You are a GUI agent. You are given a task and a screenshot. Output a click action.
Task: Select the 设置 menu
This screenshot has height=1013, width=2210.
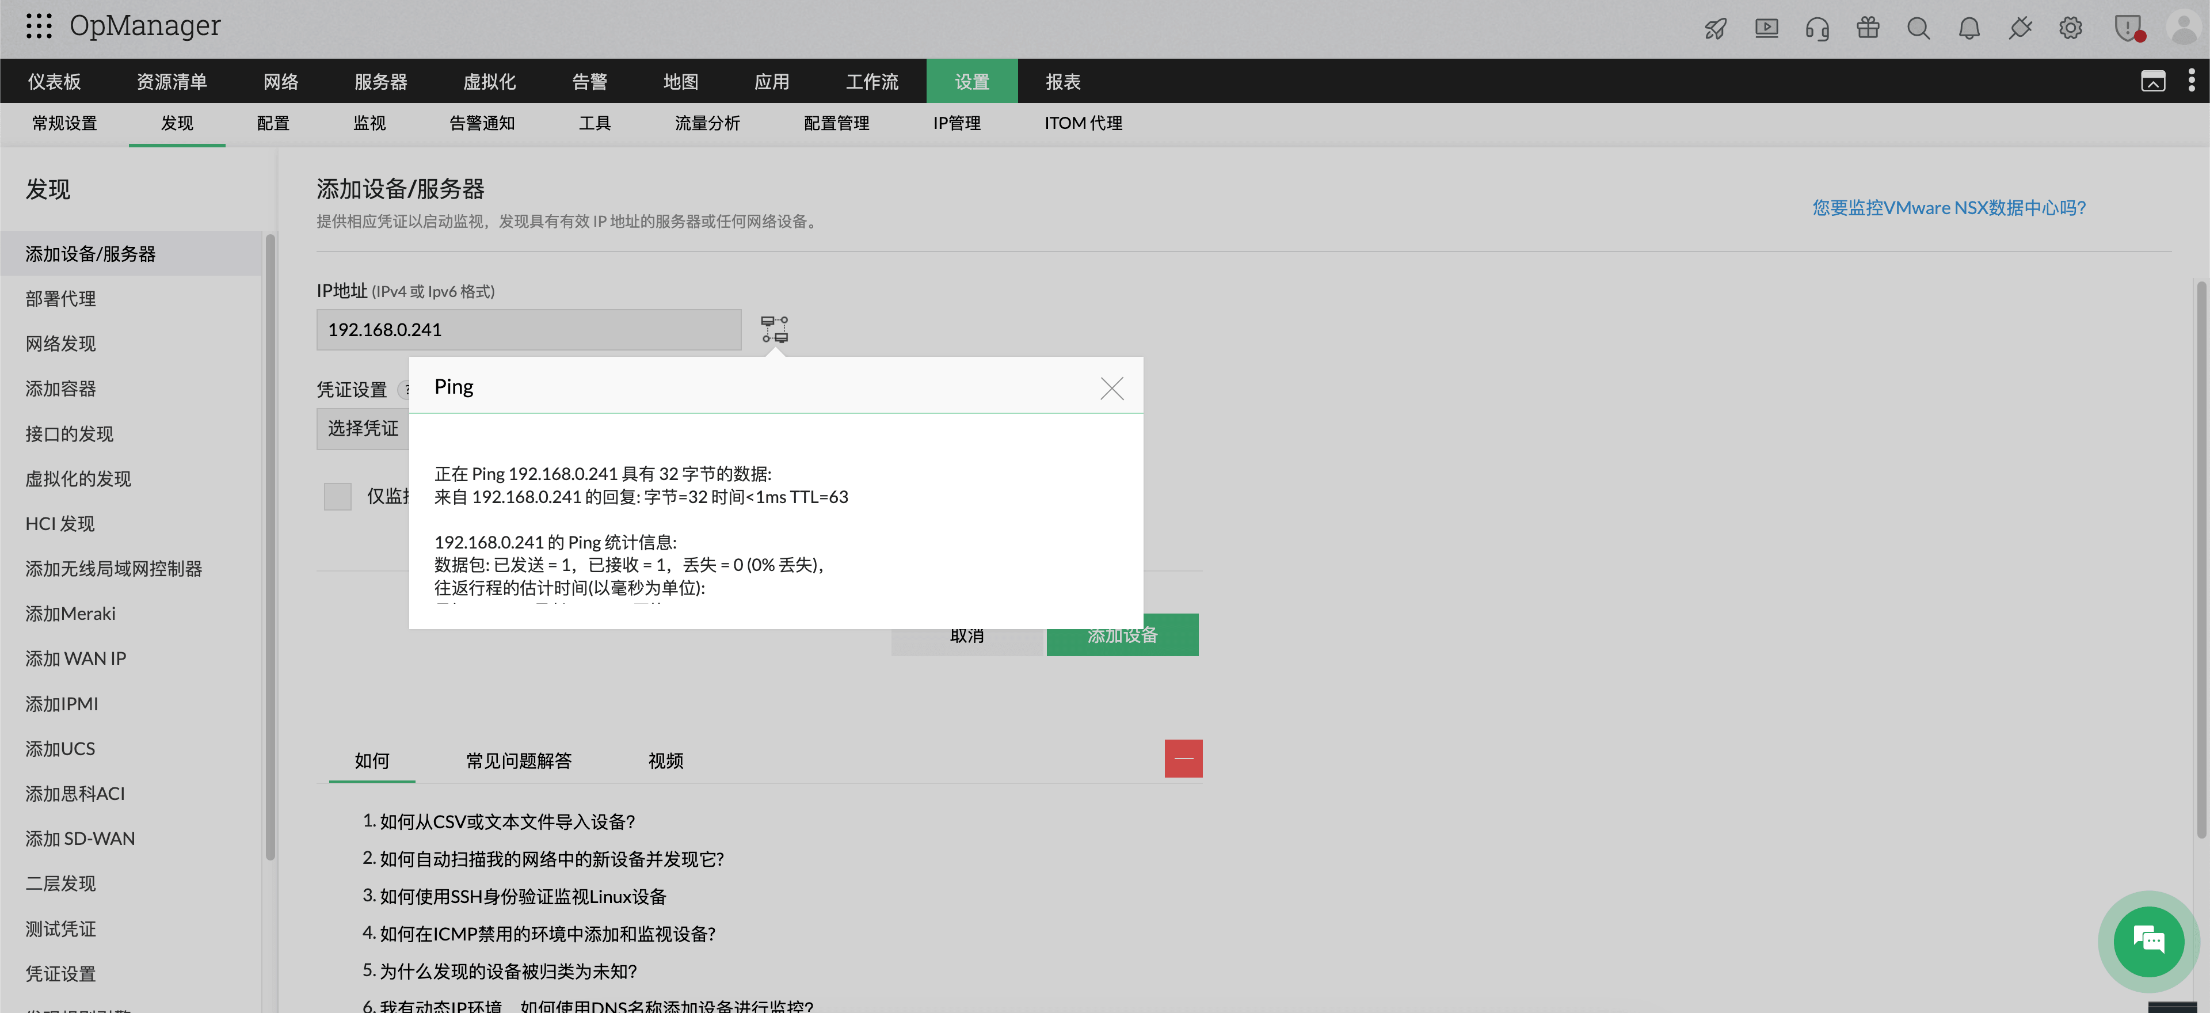[x=972, y=82]
